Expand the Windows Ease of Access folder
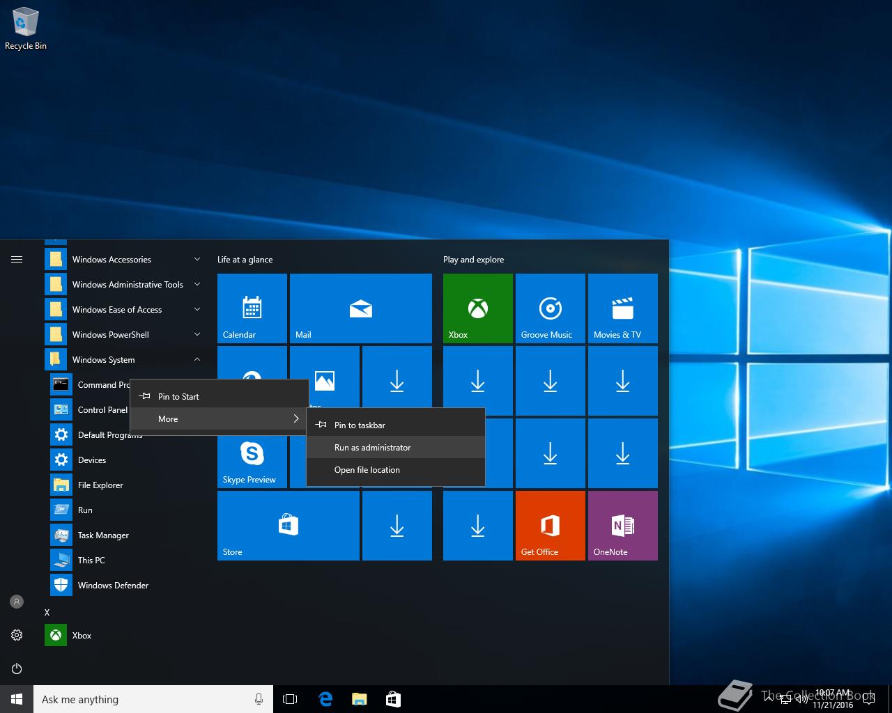 [x=125, y=310]
